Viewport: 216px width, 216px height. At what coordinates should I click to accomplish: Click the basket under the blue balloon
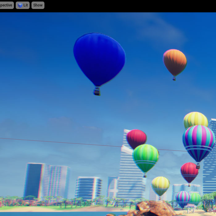coord(97,91)
